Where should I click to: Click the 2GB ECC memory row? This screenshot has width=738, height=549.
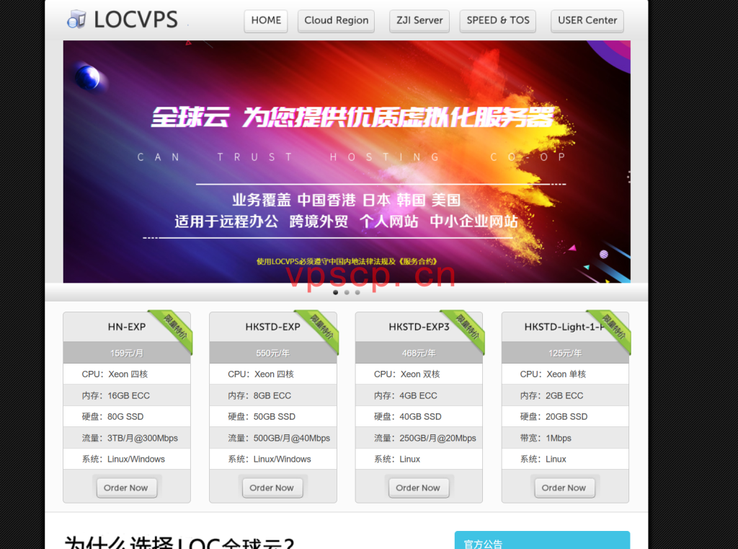565,395
